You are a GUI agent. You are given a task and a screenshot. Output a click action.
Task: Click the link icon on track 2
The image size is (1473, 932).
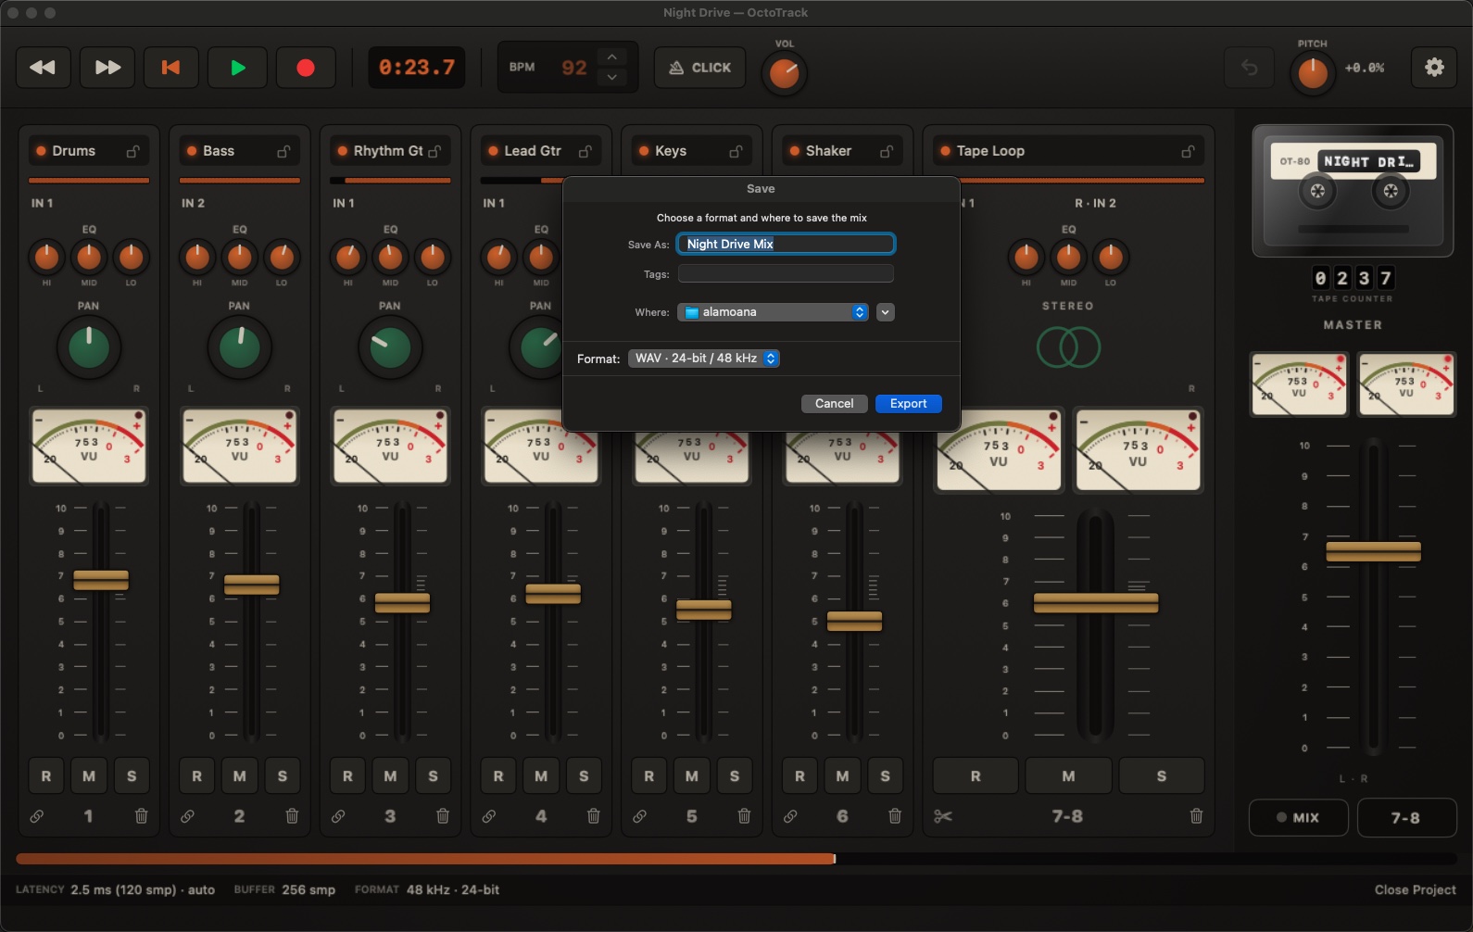click(187, 816)
